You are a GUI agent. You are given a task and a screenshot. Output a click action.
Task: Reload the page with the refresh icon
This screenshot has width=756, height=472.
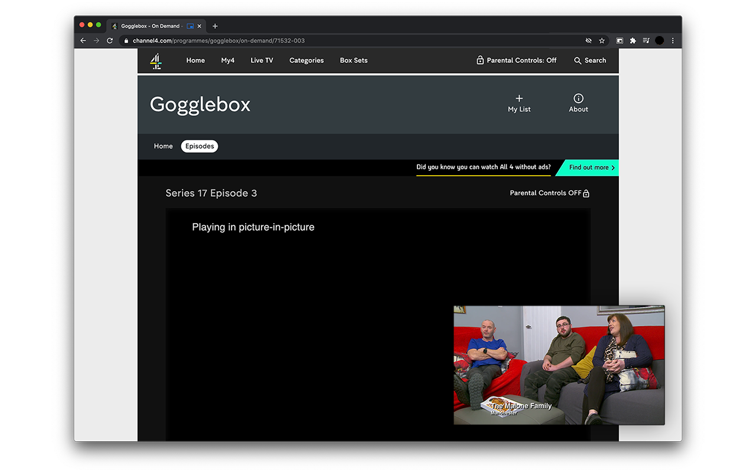tap(110, 40)
